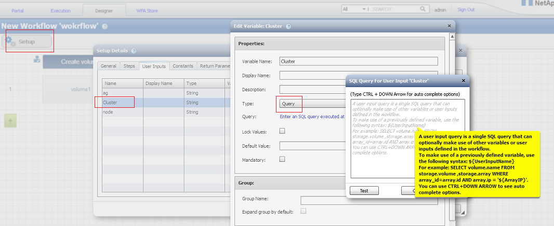Close the Setup Details dialog
Screen dimensions: 554x226
pyautogui.click(x=460, y=51)
